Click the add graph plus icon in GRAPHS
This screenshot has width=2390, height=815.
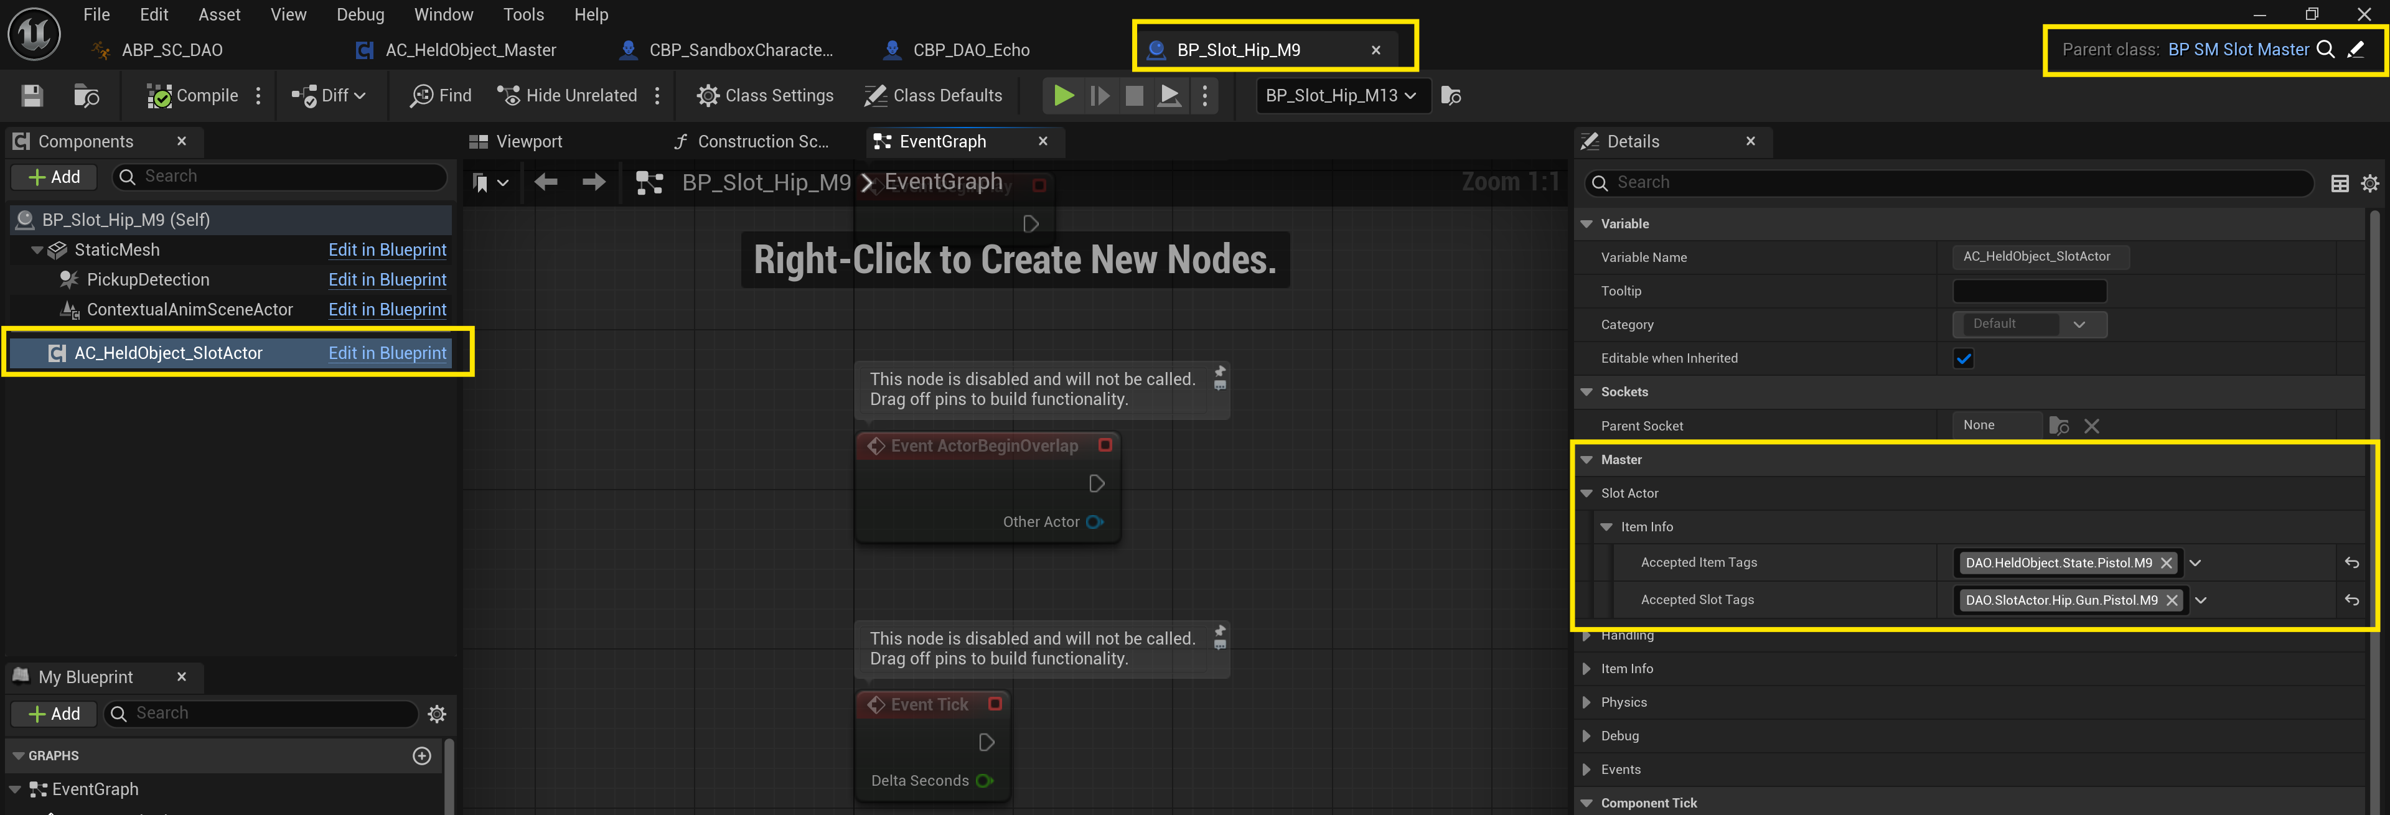coord(422,756)
